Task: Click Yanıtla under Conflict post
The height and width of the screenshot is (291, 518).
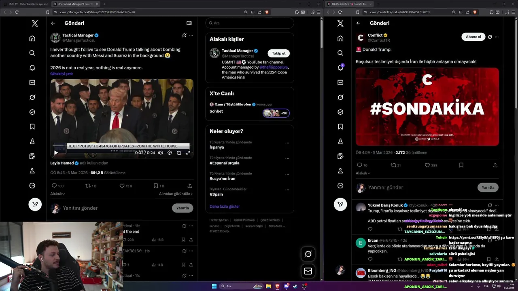Action: (x=488, y=188)
